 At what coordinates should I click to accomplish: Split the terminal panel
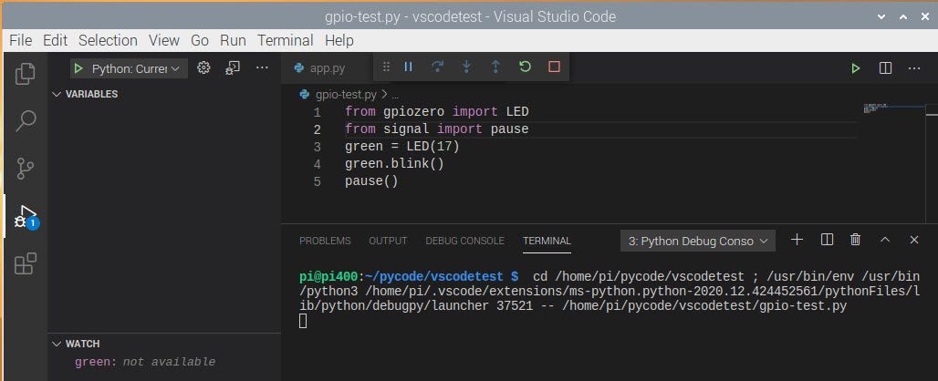827,240
